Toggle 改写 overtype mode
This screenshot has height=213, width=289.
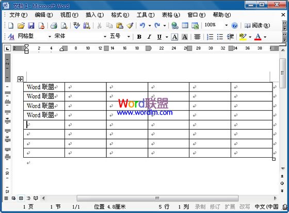click(x=245, y=207)
